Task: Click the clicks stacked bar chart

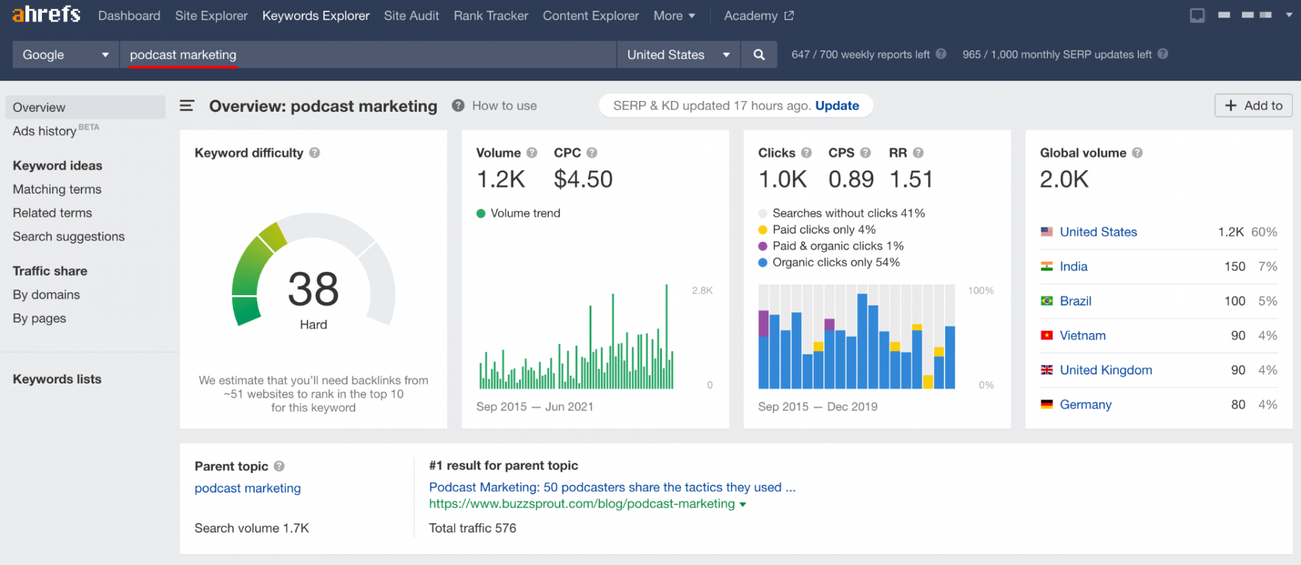Action: (856, 337)
